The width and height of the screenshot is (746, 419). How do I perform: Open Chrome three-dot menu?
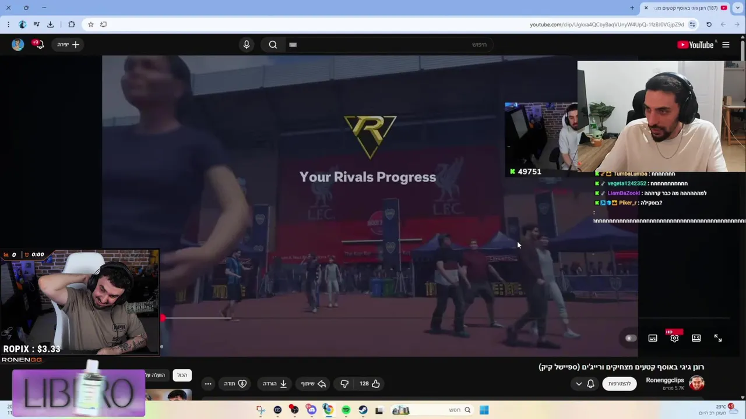pos(8,24)
